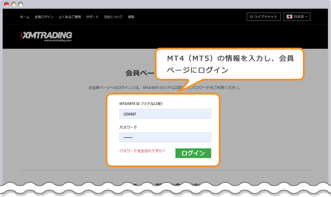331x197 pixels.
Task: Click the XMTRADING logo
Action: point(46,36)
